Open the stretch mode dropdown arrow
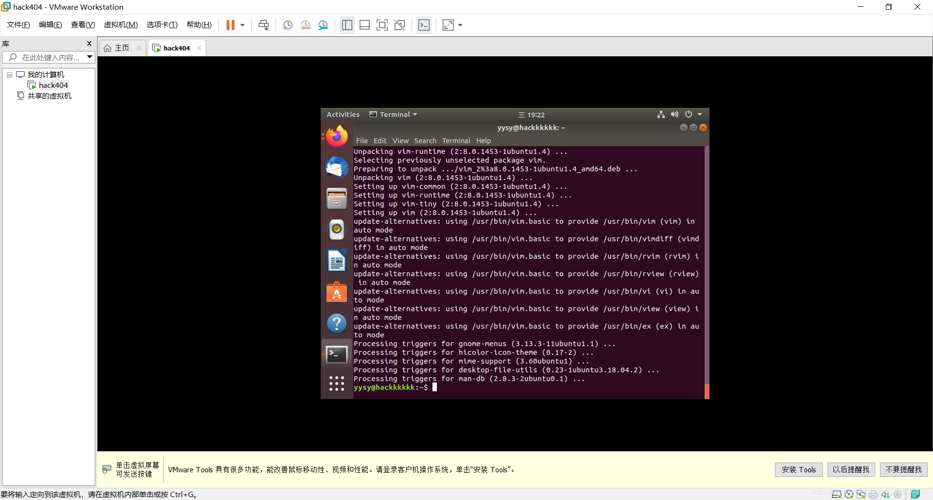933x500 pixels. point(460,25)
